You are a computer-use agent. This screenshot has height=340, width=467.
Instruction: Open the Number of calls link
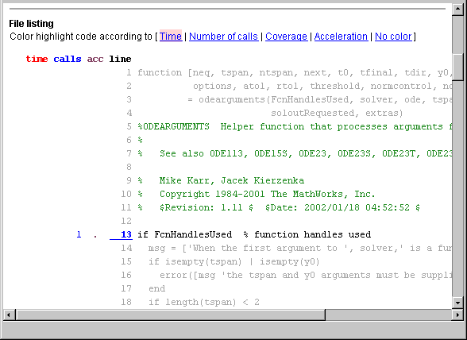click(224, 36)
